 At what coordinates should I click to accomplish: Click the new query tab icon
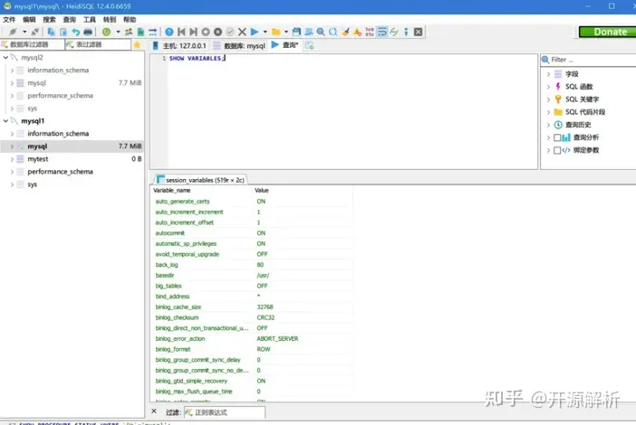coord(310,45)
